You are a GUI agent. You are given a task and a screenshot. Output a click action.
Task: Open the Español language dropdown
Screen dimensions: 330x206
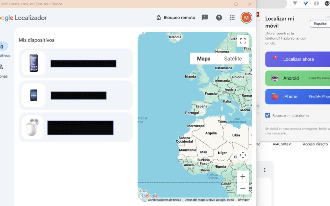coord(320,24)
